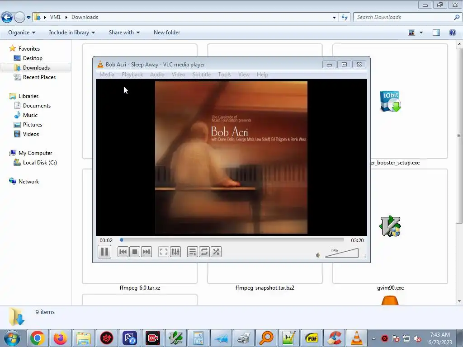Skip to next track in VLC
Screen dimensions: 463x347
tap(146, 252)
